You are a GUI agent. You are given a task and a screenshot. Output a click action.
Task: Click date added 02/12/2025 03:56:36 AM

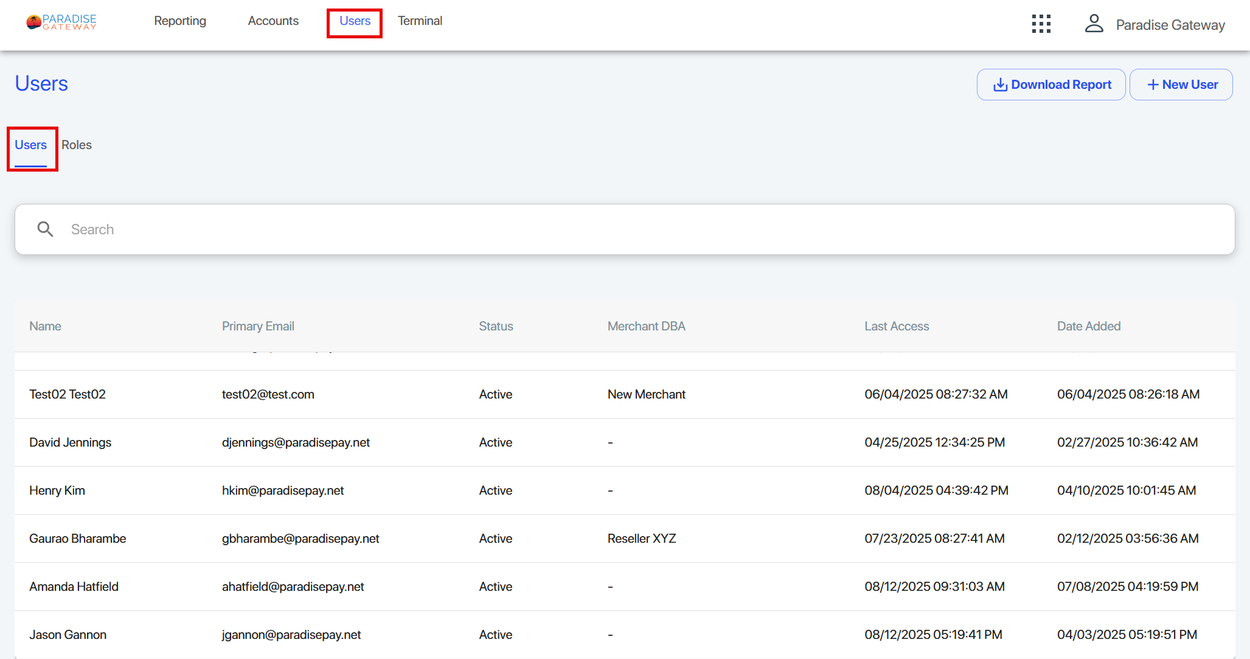pyautogui.click(x=1128, y=539)
